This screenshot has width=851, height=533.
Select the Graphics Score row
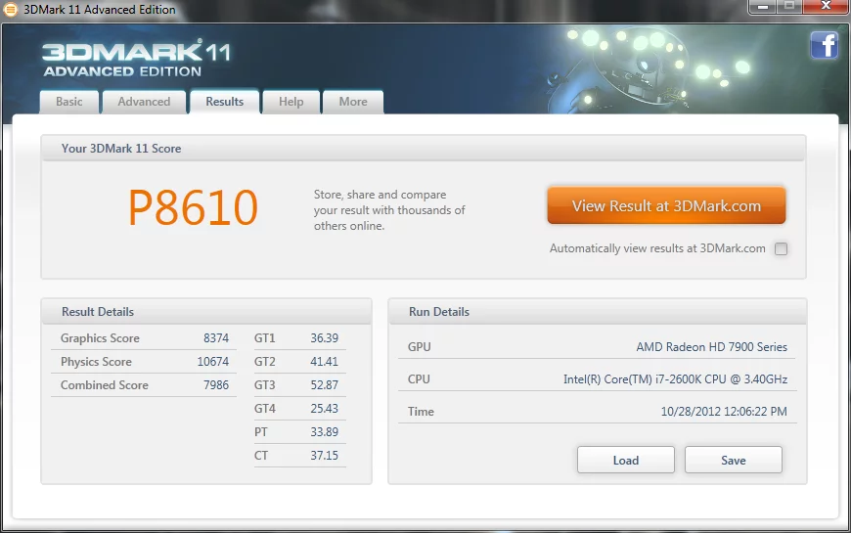(144, 338)
